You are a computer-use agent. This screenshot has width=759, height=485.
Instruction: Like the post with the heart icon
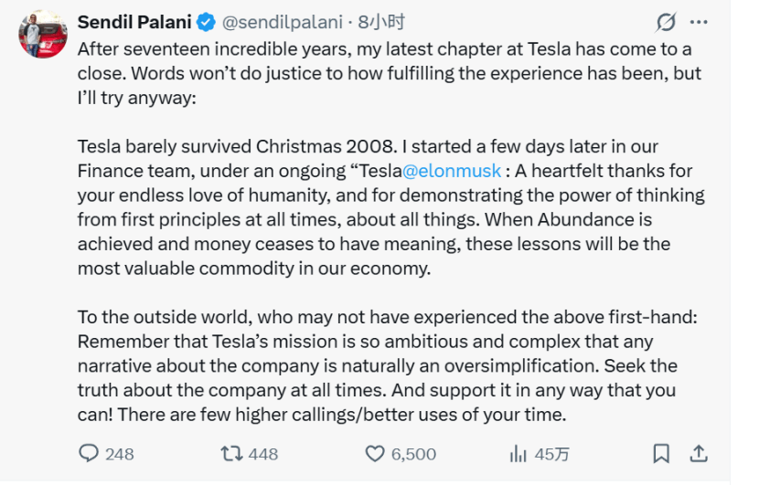375,453
